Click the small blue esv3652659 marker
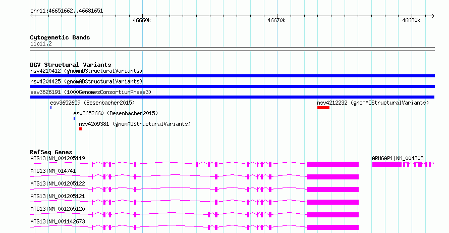Screen dimensions: 449x233 point(51,108)
